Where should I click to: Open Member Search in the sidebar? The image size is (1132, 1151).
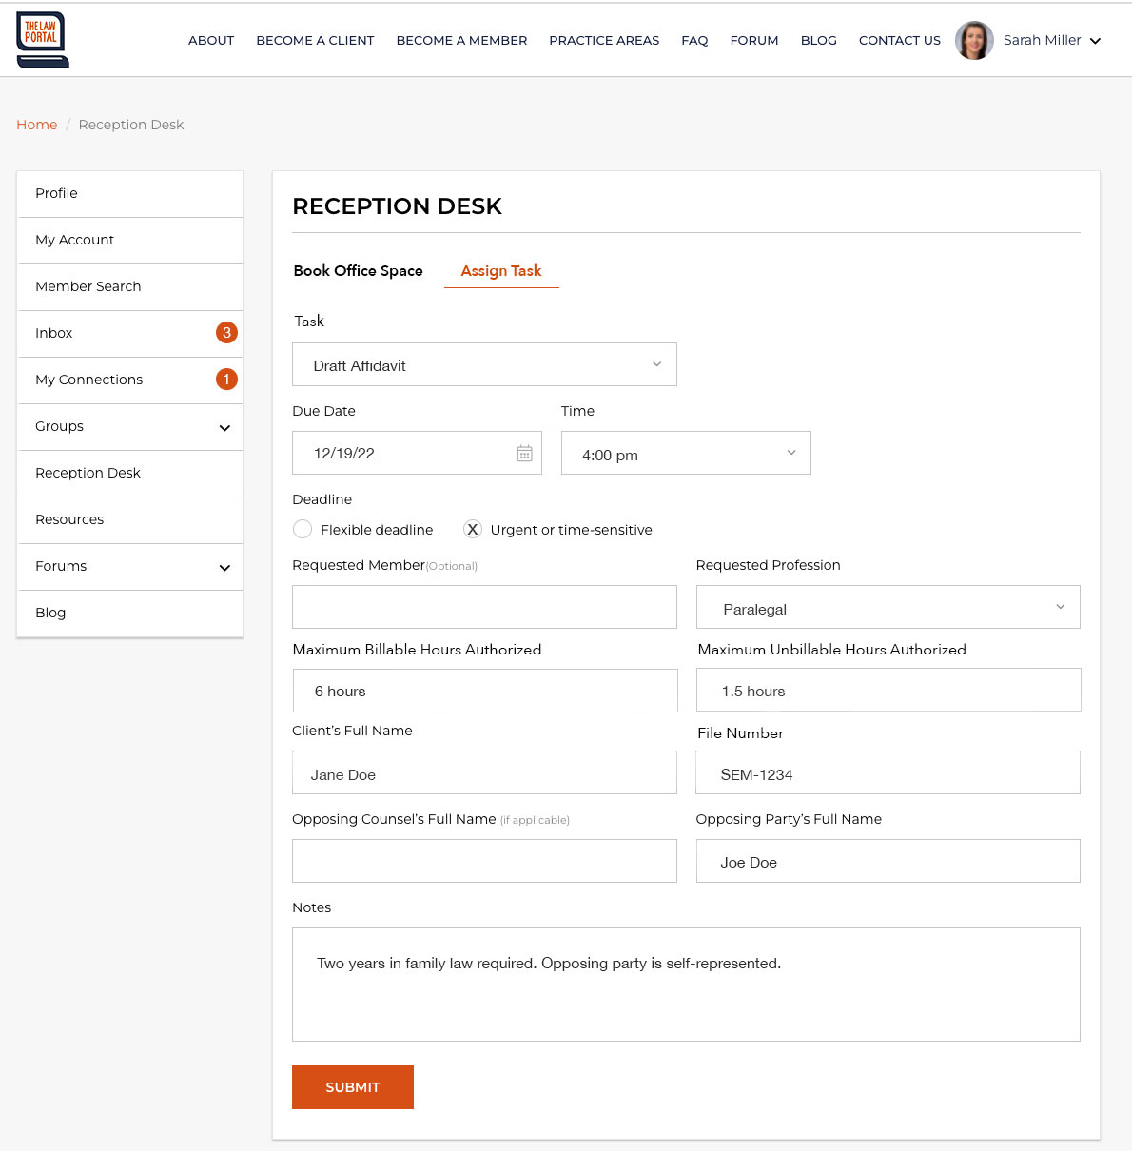(88, 286)
